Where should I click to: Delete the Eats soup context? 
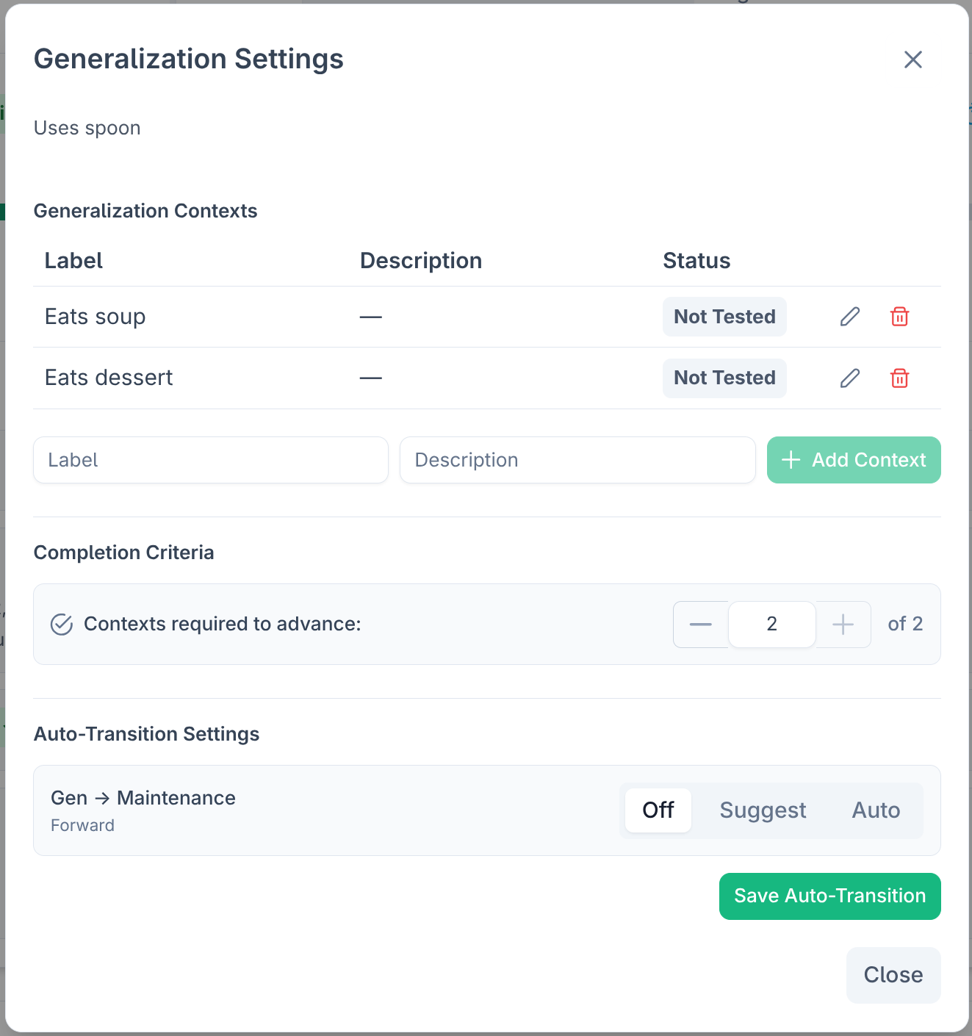(x=899, y=317)
